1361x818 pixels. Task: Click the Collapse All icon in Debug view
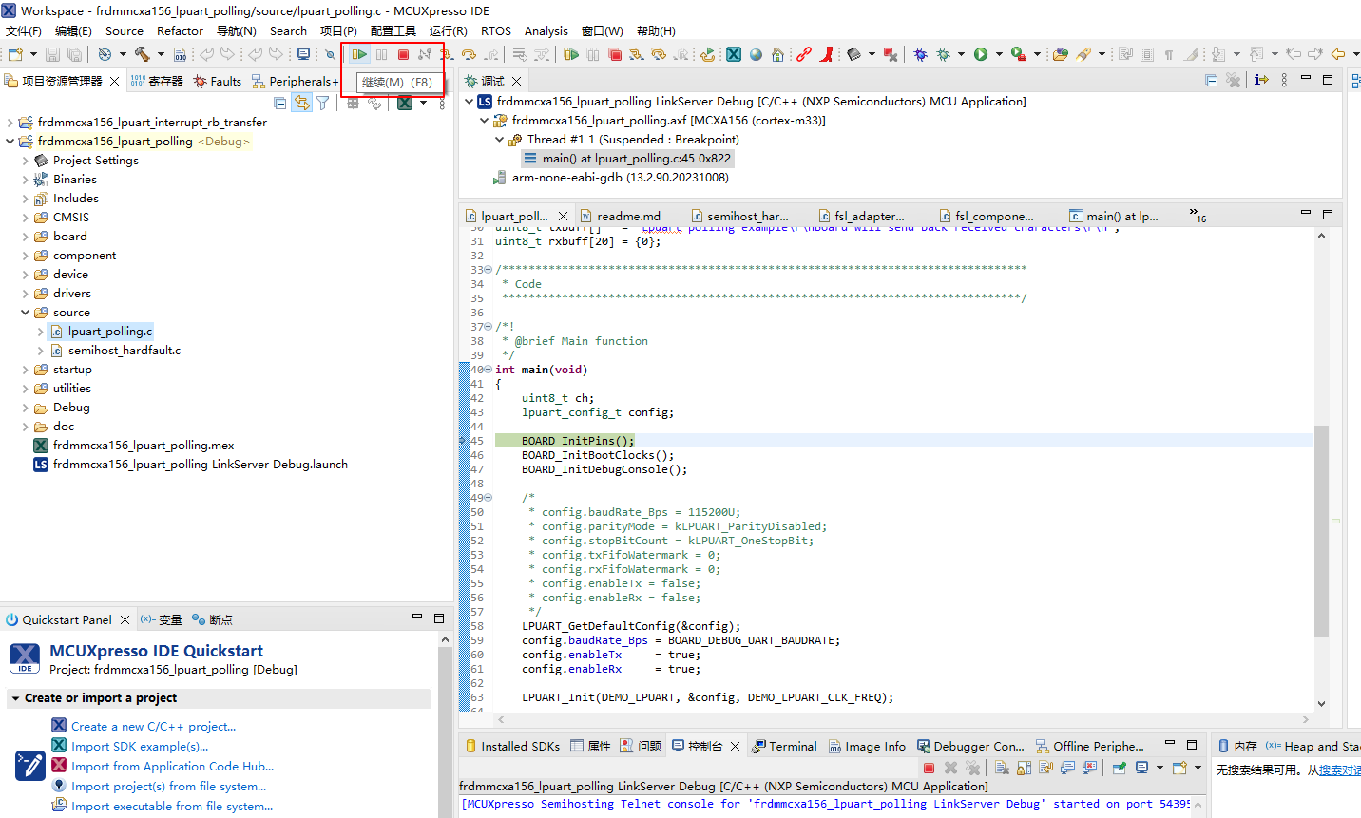(x=1211, y=81)
